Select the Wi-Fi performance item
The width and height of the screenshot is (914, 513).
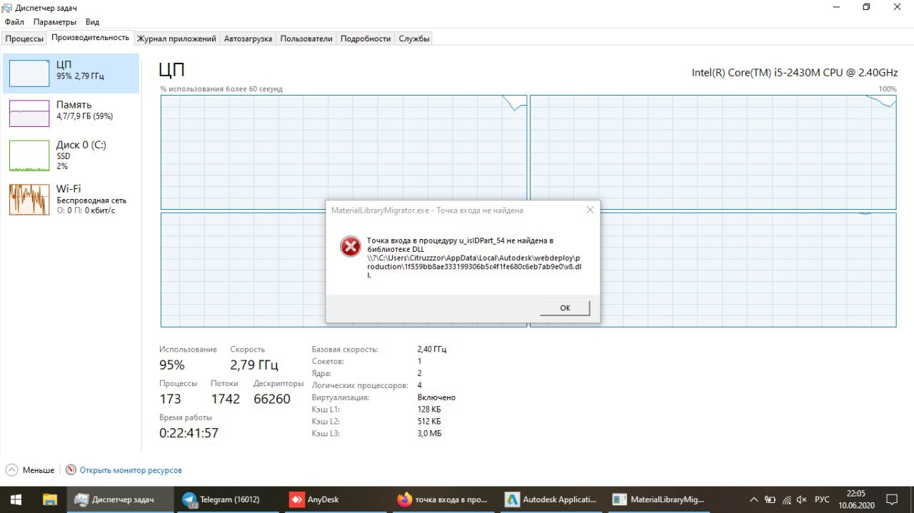tap(71, 199)
